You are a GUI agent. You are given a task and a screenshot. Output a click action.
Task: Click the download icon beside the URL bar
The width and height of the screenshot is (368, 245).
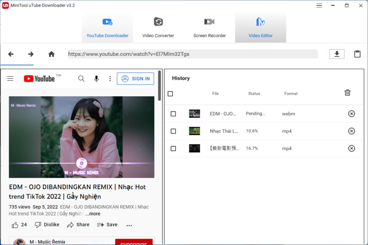pos(337,54)
